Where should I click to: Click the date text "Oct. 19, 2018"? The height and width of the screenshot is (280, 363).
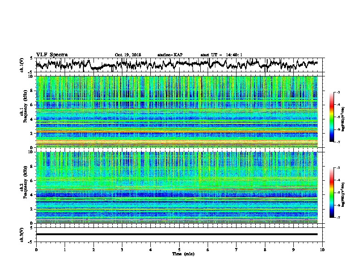tap(128, 55)
